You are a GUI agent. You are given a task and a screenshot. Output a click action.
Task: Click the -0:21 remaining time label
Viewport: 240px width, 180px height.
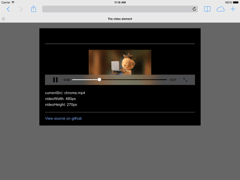click(173, 80)
